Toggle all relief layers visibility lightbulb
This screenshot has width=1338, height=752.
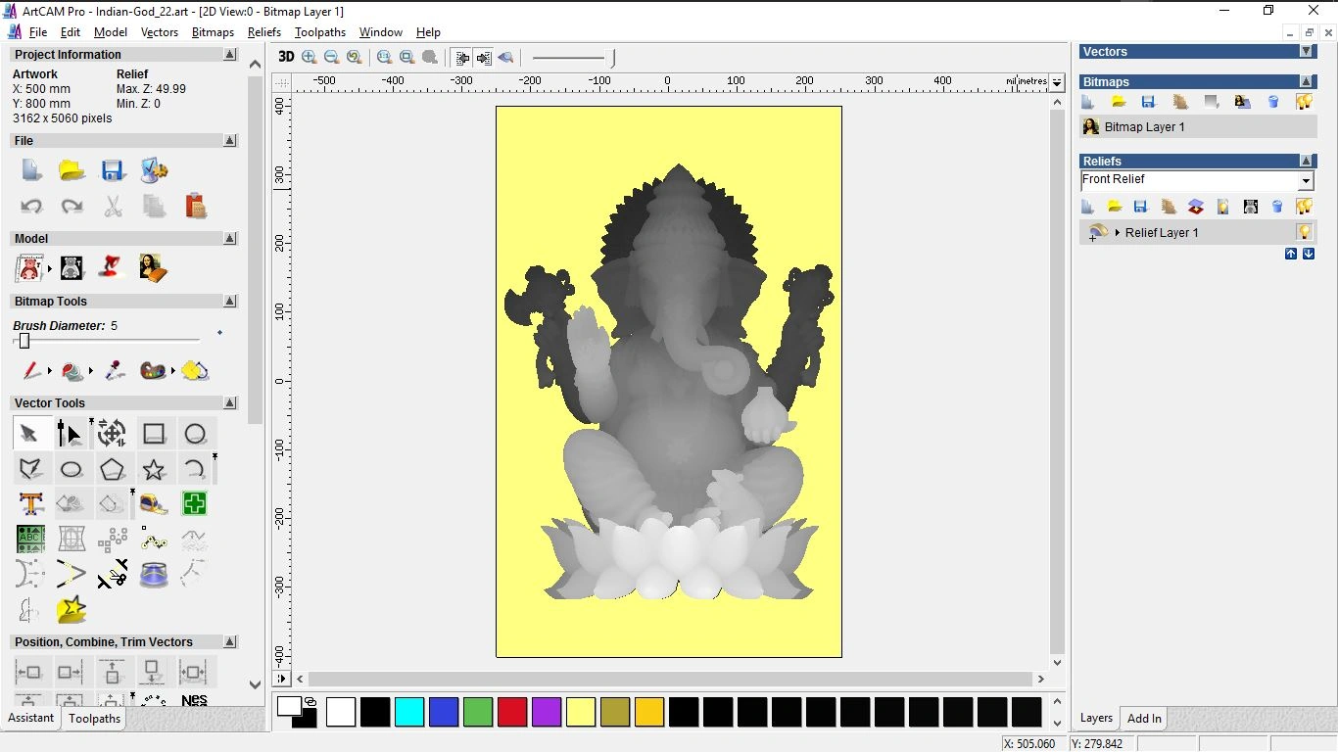pos(1304,207)
